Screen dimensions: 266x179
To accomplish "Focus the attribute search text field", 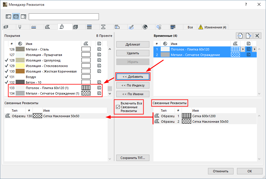I will pyautogui.click(x=64, y=17).
